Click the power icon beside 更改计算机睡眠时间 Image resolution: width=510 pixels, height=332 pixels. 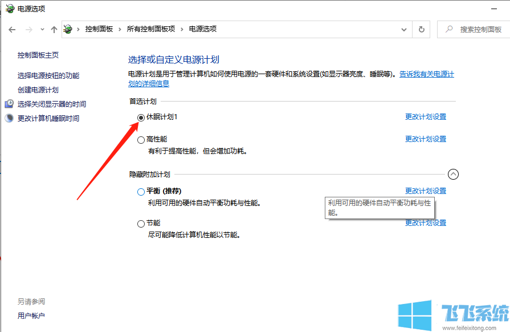click(8, 118)
